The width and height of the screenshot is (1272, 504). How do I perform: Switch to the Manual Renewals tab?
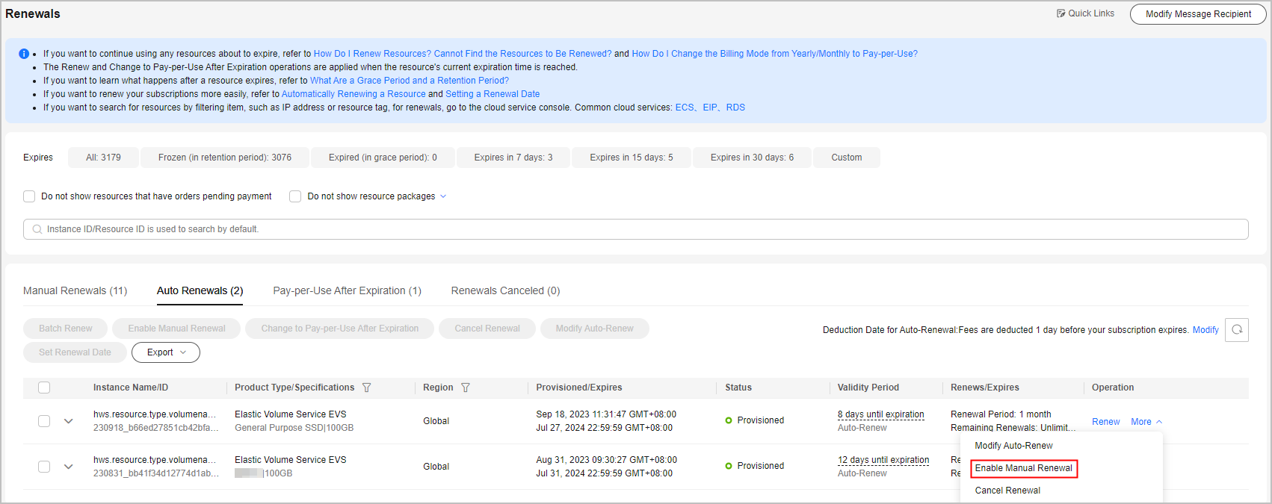pos(75,290)
